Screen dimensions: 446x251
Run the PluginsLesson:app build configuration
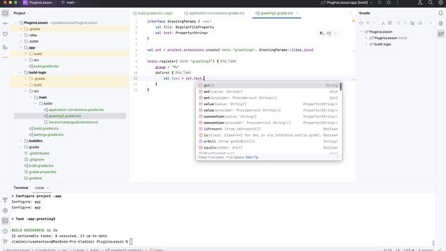point(380,3)
